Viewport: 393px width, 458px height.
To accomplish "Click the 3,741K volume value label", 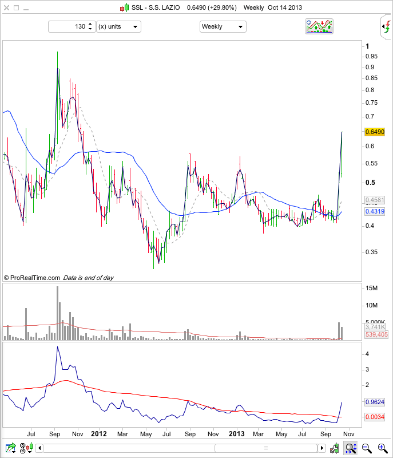I will pos(375,327).
